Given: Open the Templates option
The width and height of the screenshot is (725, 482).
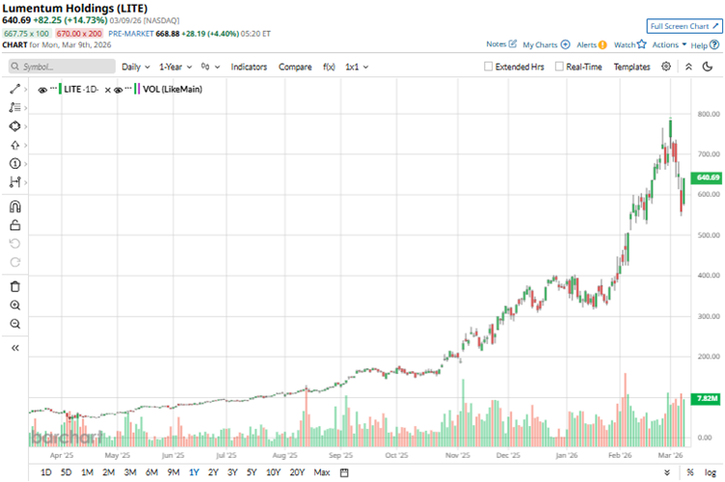Looking at the screenshot, I should point(631,67).
